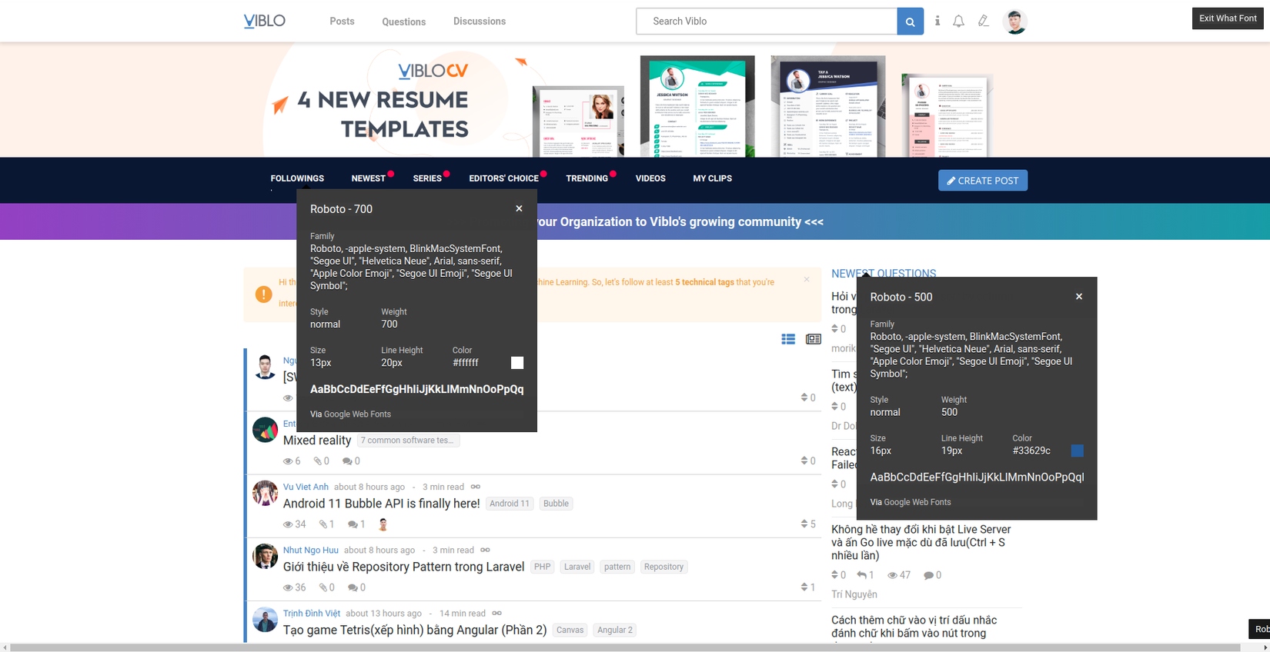The height and width of the screenshot is (652, 1270).
Task: Click the clips icon under Mixed reality
Action: click(x=317, y=461)
